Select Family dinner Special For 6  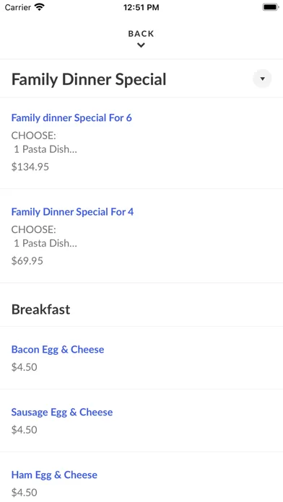[71, 118]
